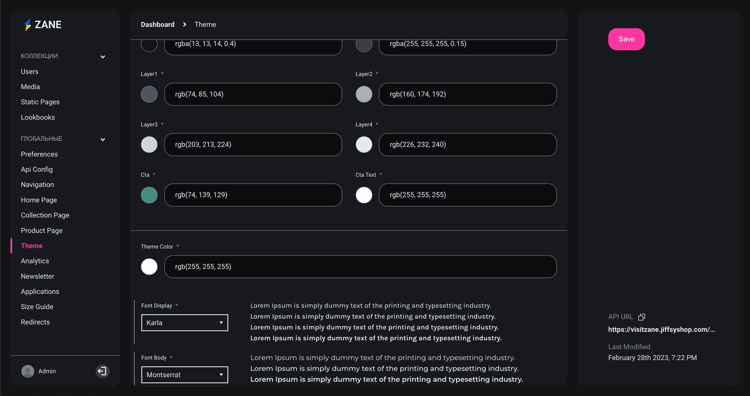Click the swatch beside rgba(13, 13, 14, 0.4)
The image size is (750, 396).
(x=149, y=45)
